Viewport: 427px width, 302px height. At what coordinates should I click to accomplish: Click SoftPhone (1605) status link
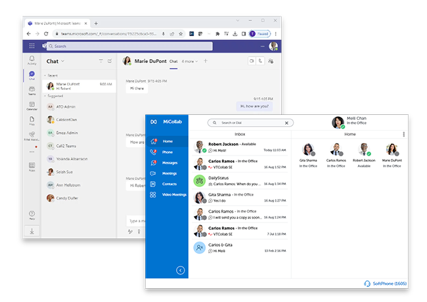click(386, 284)
